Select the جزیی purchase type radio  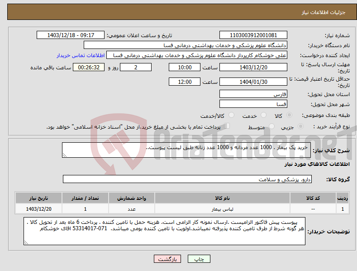300,126
